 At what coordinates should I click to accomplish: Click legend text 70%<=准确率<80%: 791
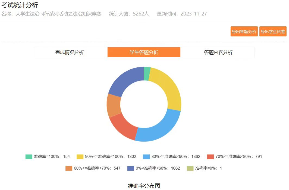pyautogui.click(x=239, y=157)
